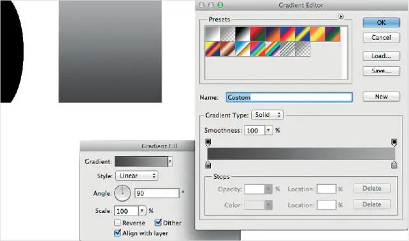Pick the Copper gradient preset
The image size is (409, 241).
click(x=227, y=49)
